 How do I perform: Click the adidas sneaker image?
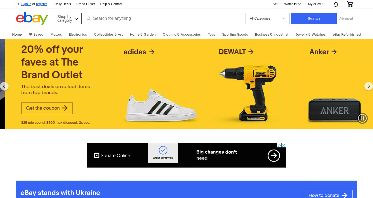coord(161,105)
